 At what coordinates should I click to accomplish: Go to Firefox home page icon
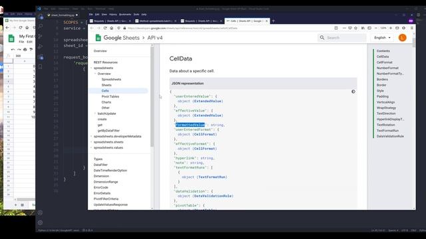(112, 28)
